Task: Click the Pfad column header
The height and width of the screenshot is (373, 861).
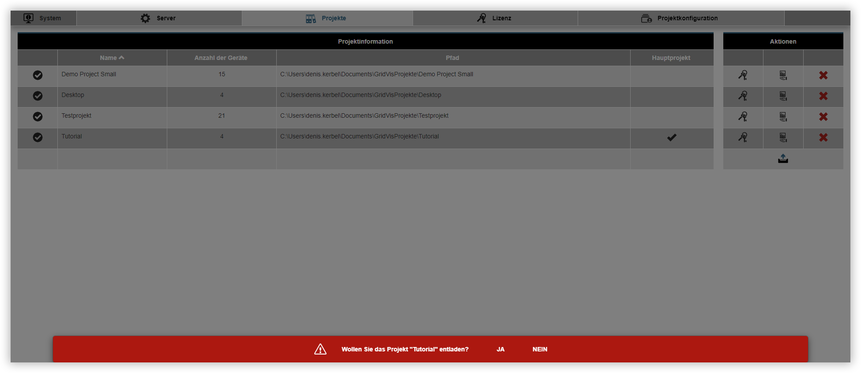Action: click(453, 58)
